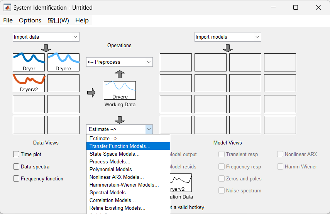The width and height of the screenshot is (330, 214).
Task: Select the Dryerv2 data set icon
Action: point(29,83)
